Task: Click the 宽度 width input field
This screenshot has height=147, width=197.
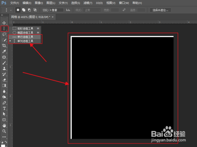Action: tap(115, 10)
